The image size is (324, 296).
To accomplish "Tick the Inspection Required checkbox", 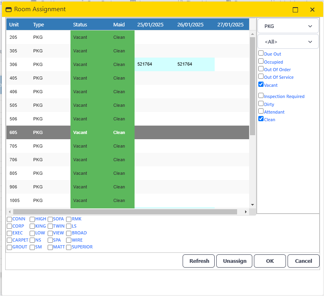I will (x=261, y=95).
